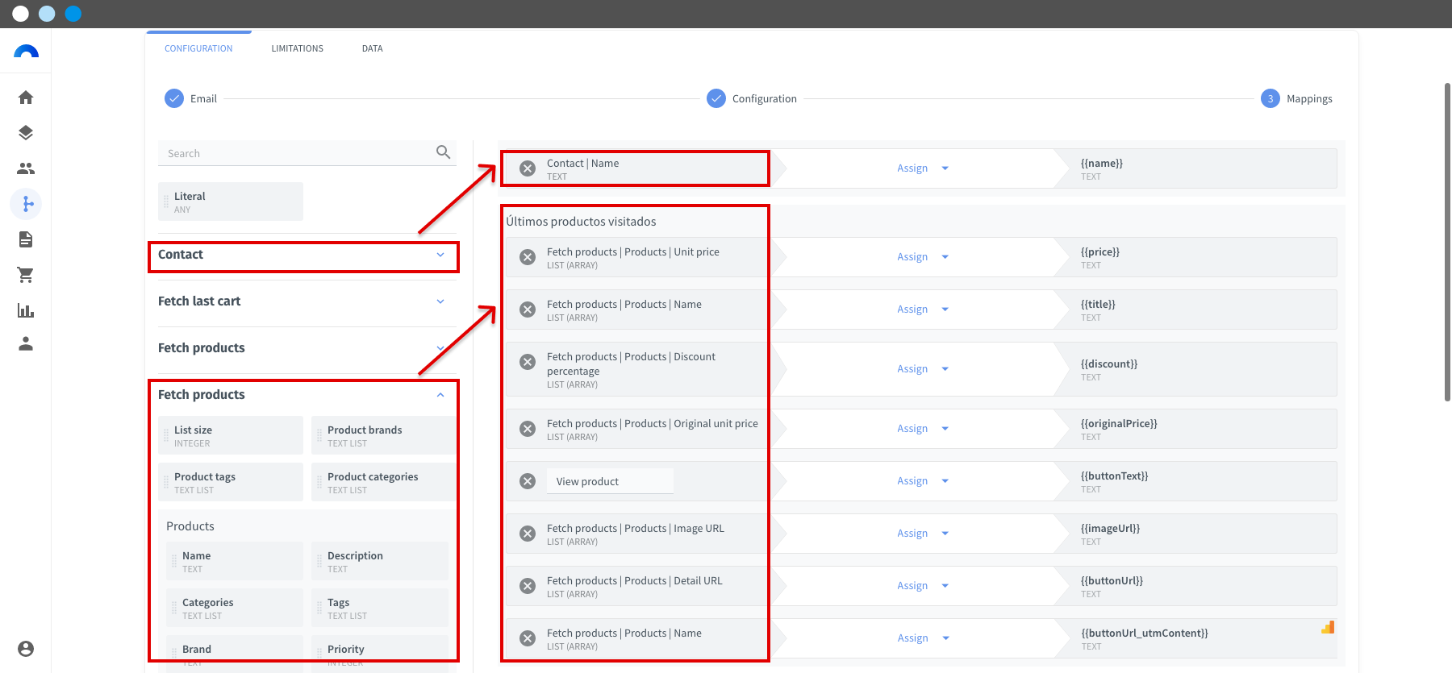Click the layers stack sidebar icon
This screenshot has width=1452, height=673.
(x=26, y=133)
